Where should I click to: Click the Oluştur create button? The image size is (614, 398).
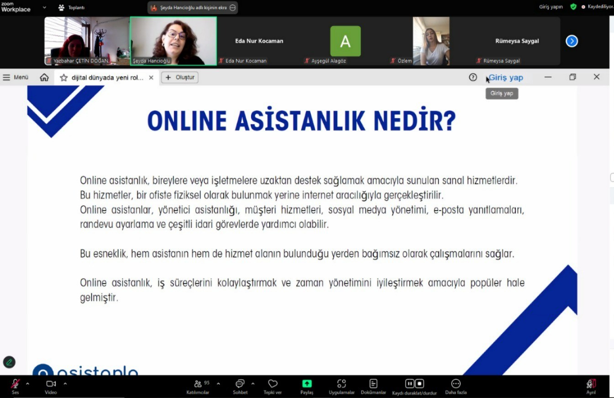180,78
